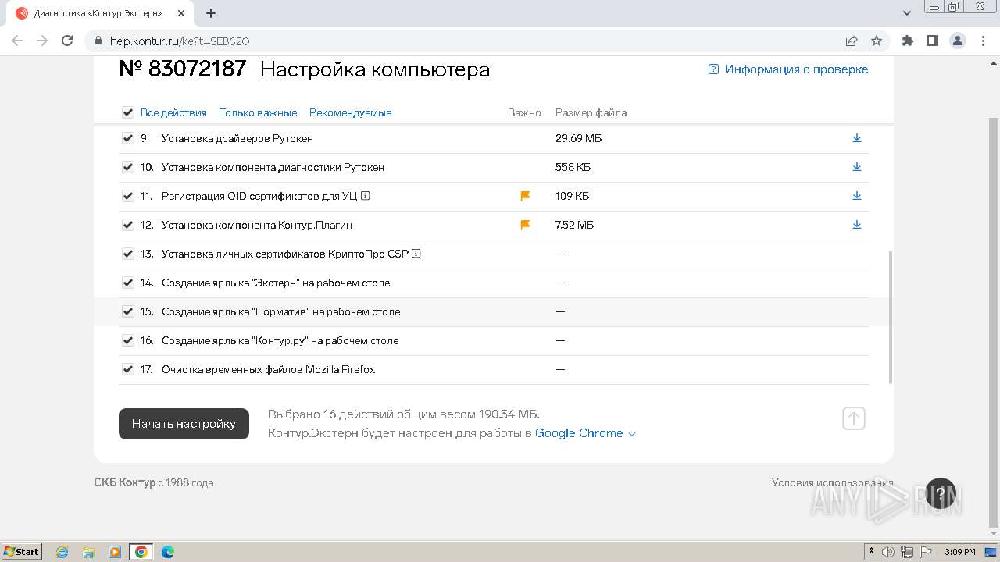Viewport: 1000px width, 562px height.
Task: Open the Windows Start button
Action: (x=22, y=552)
